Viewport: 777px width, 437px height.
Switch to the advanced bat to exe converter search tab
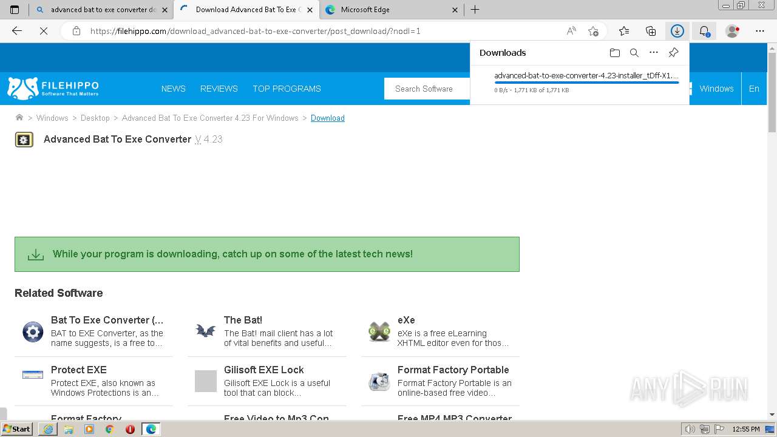click(101, 10)
